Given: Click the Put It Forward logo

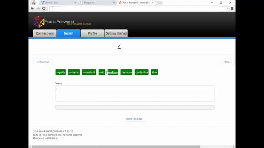Looking at the screenshot, I should 62,22.
